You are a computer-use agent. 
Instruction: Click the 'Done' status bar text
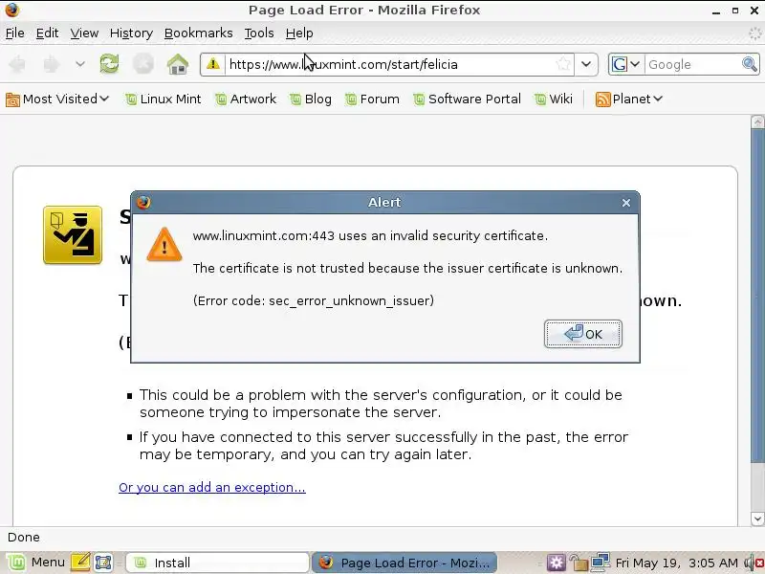tap(23, 538)
